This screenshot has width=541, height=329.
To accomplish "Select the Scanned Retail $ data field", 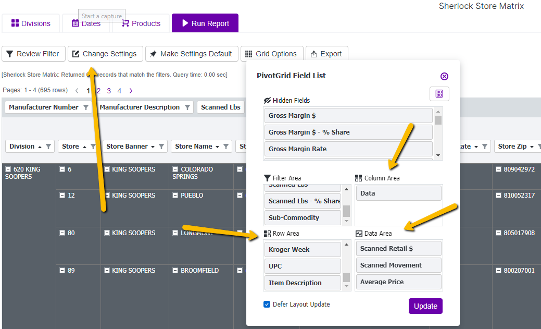I will pos(398,249).
